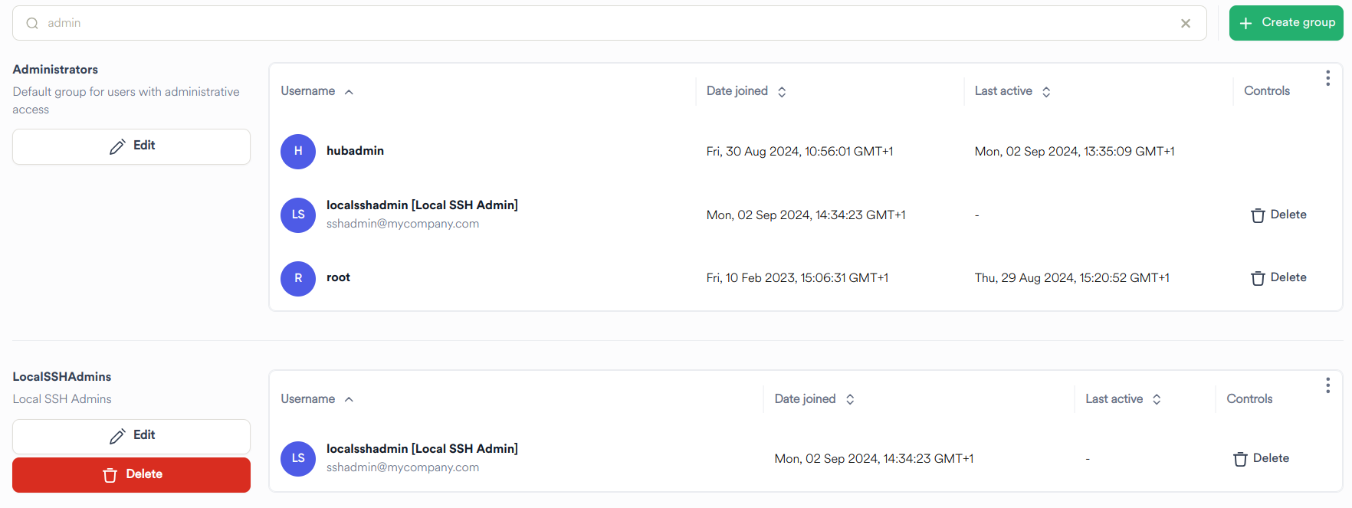Image resolution: width=1352 pixels, height=508 pixels.
Task: Click the magnifier icon in the search bar
Action: [31, 23]
